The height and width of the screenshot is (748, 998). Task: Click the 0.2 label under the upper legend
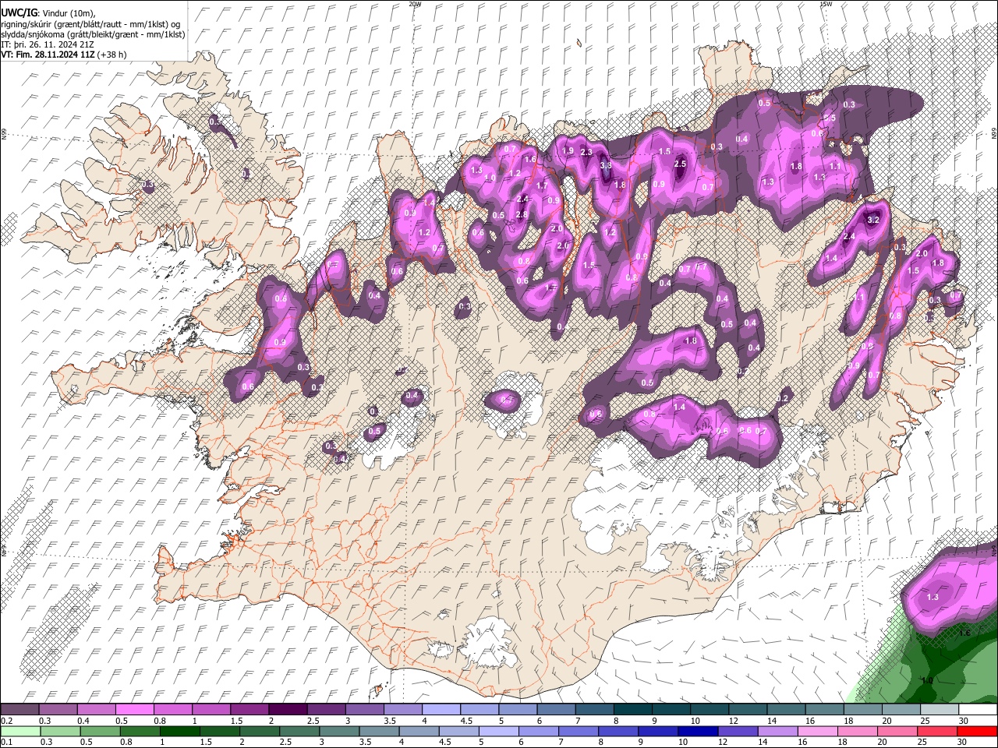6,721
